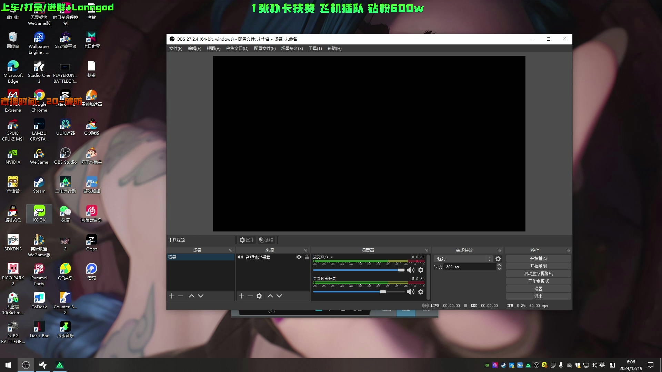Open the Google Chrome desktop shortcut
This screenshot has height=372, width=662.
39,101
